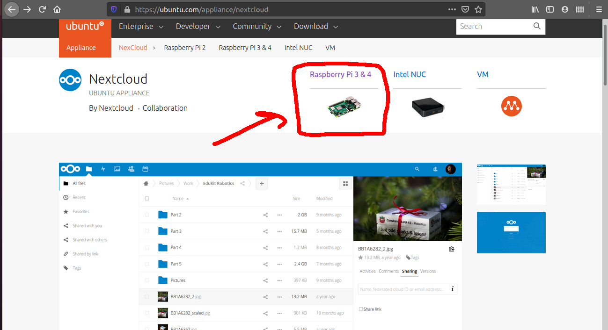Click the Ubuntu logo
Image resolution: width=608 pixels, height=330 pixels.
(85, 26)
